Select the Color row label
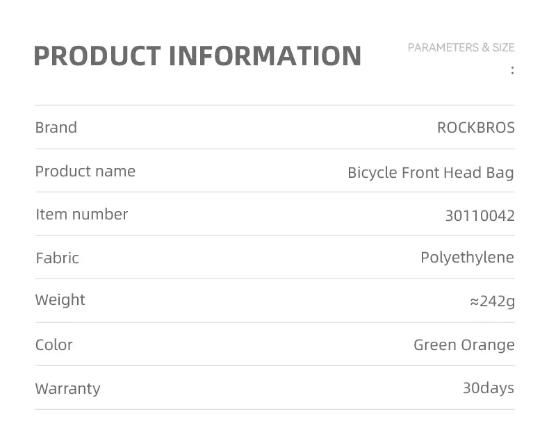Screen dimensions: 549x432 coord(54,345)
